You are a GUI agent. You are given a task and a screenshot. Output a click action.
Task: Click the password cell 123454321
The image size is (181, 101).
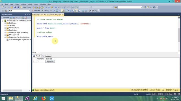pos(50,61)
